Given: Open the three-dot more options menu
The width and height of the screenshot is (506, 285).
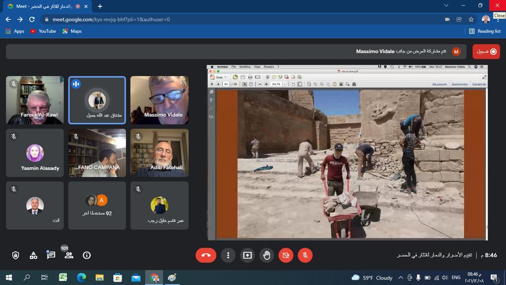Looking at the screenshot, I should [x=228, y=255].
